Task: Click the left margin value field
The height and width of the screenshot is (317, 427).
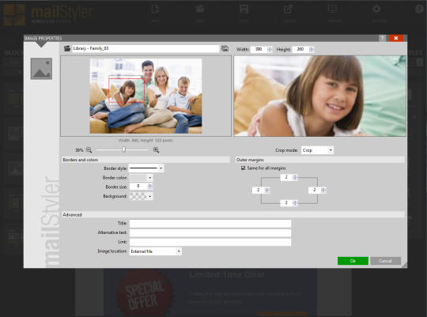Action: (259, 190)
